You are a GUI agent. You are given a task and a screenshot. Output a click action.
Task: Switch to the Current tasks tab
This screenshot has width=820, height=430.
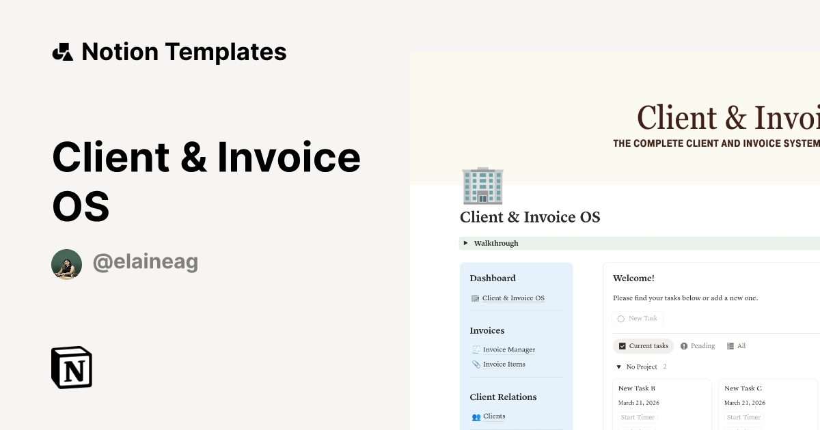[643, 346]
